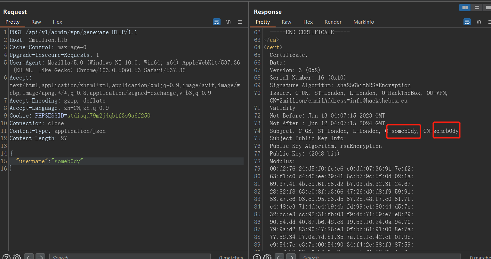Open the Response Render tab

point(333,22)
